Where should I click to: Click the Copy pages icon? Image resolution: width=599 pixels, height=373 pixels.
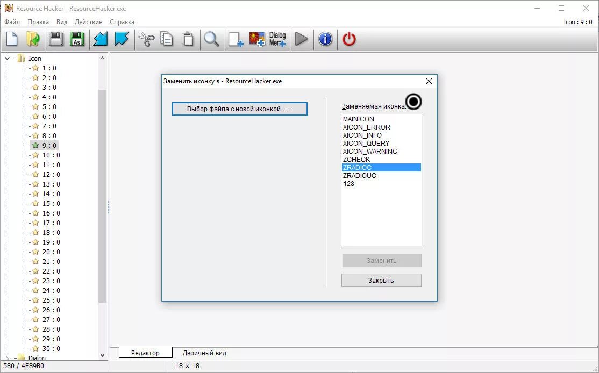pyautogui.click(x=167, y=39)
